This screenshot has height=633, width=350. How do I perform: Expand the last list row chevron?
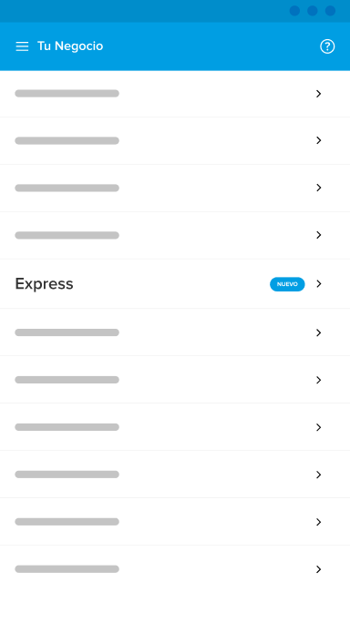point(319,569)
